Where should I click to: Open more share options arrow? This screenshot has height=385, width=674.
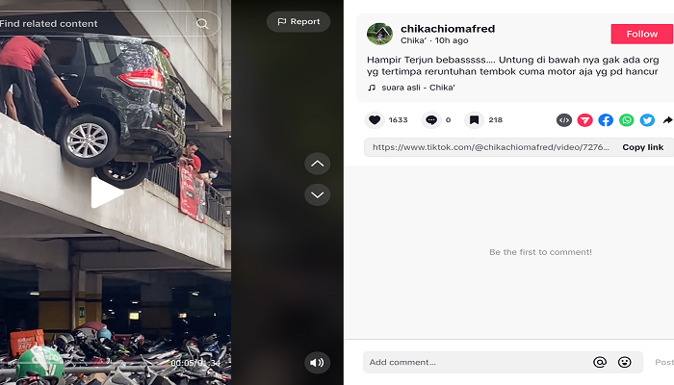667,120
